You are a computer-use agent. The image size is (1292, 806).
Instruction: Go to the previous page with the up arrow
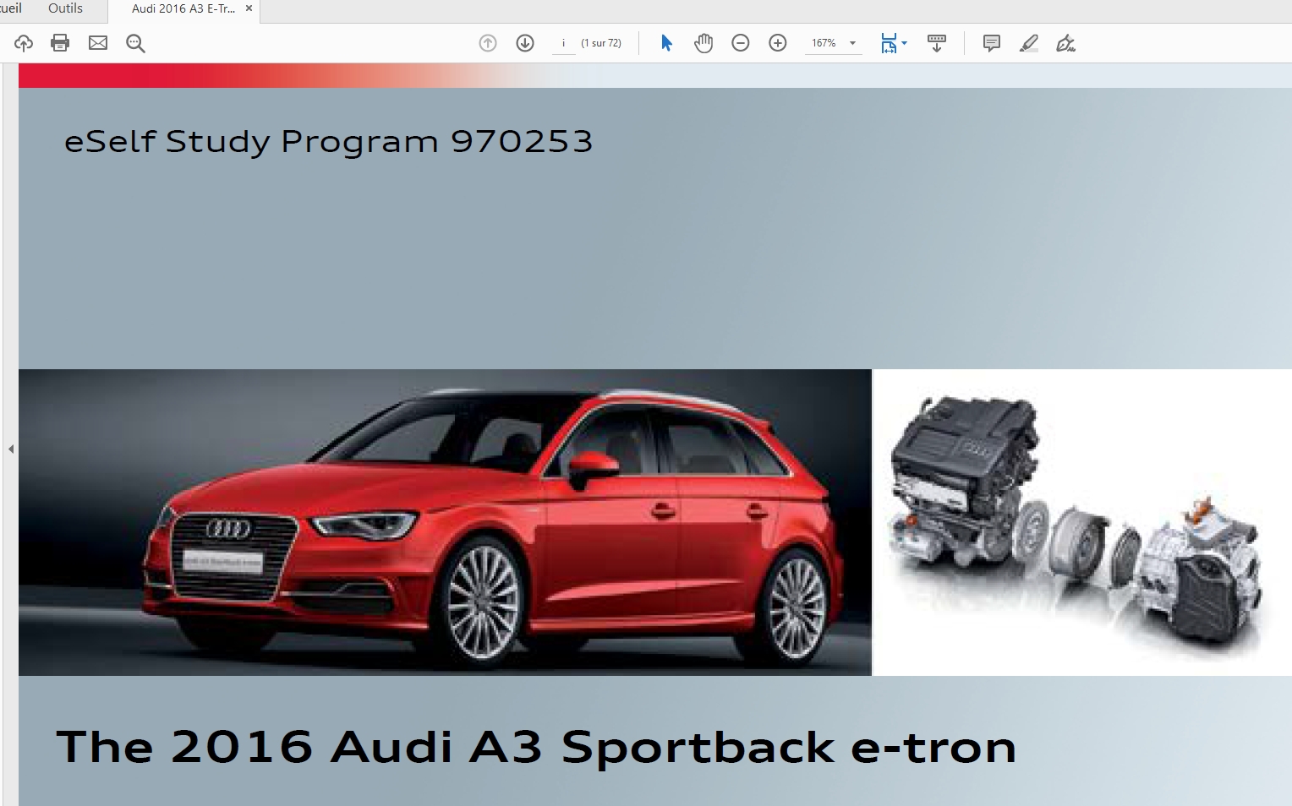(x=488, y=43)
